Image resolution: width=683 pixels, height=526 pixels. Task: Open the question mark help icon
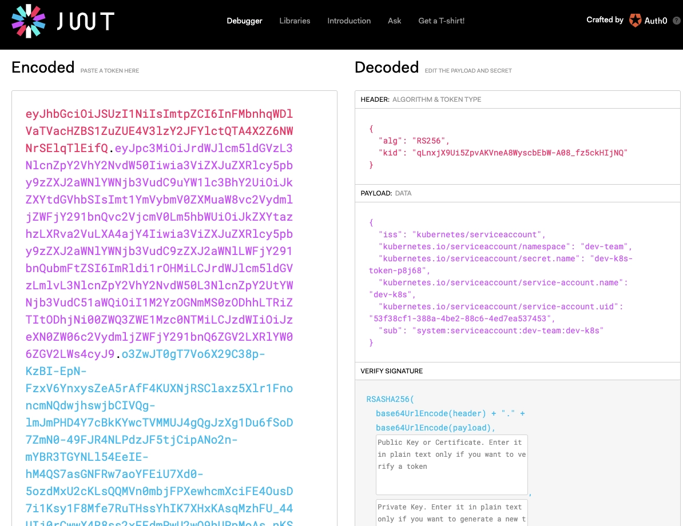point(677,21)
